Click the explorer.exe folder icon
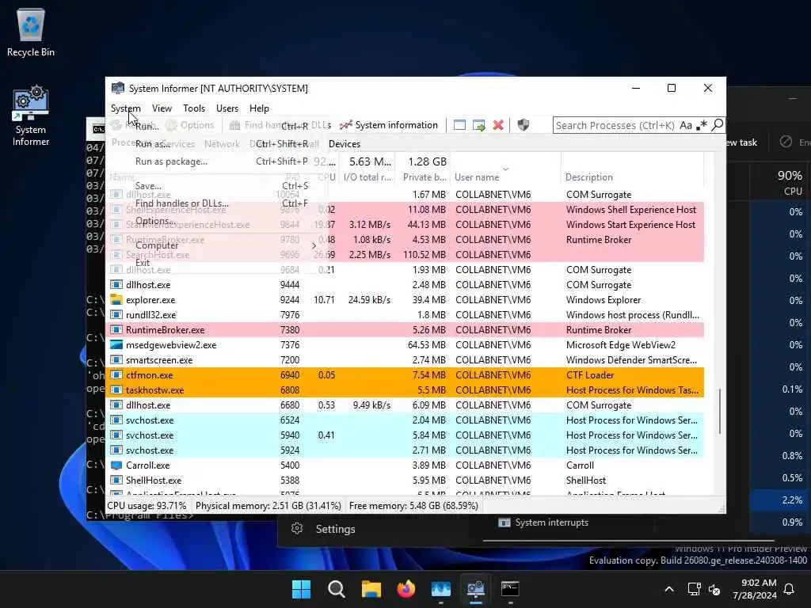This screenshot has width=811, height=608. [116, 300]
